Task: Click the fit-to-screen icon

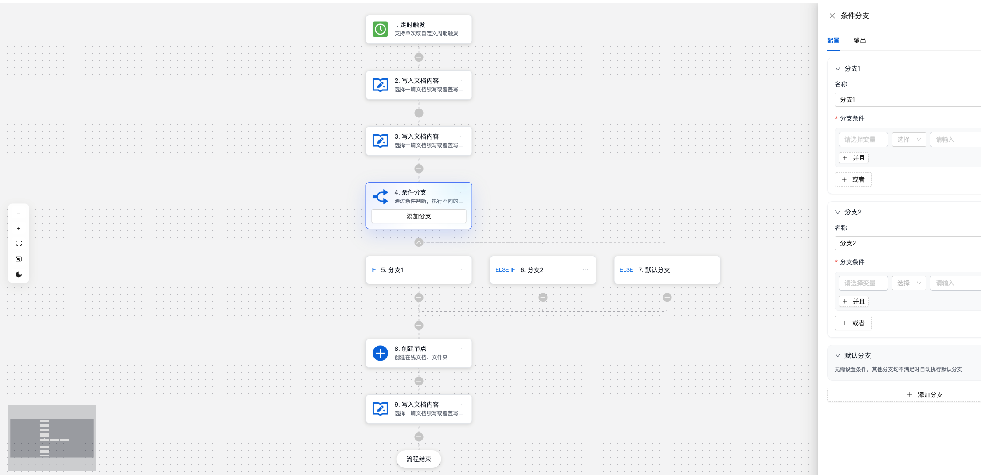Action: click(19, 244)
